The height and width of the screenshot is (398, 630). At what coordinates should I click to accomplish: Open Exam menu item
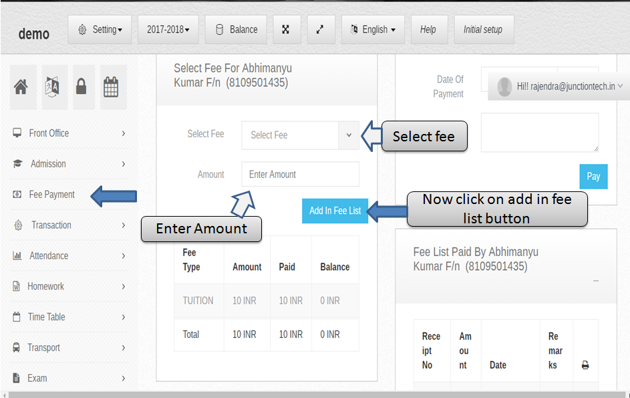[x=69, y=378]
